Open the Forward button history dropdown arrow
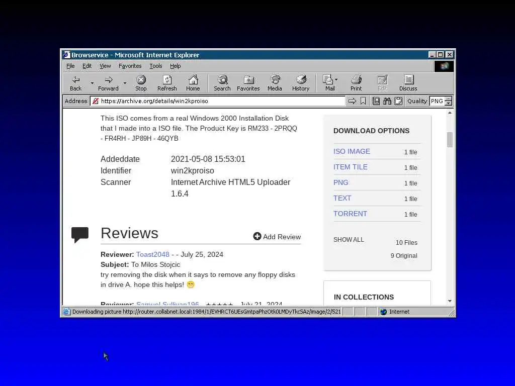 pyautogui.click(x=125, y=83)
